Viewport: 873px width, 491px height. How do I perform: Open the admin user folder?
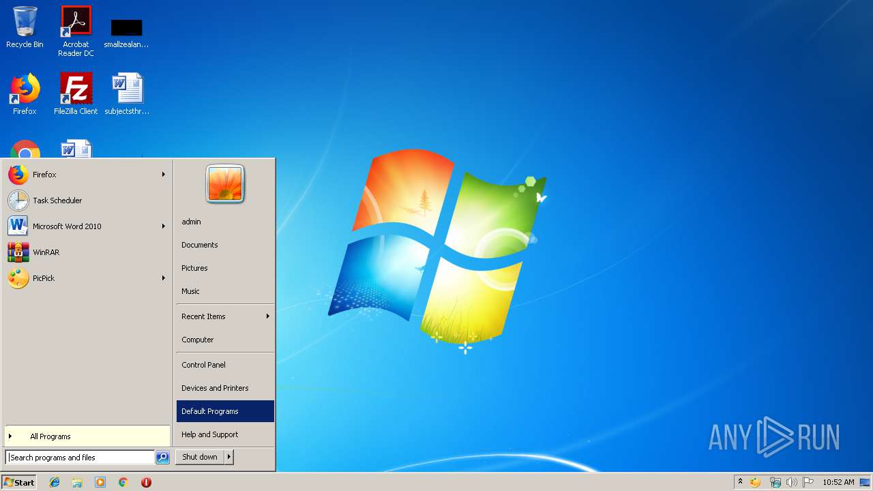tap(225, 222)
